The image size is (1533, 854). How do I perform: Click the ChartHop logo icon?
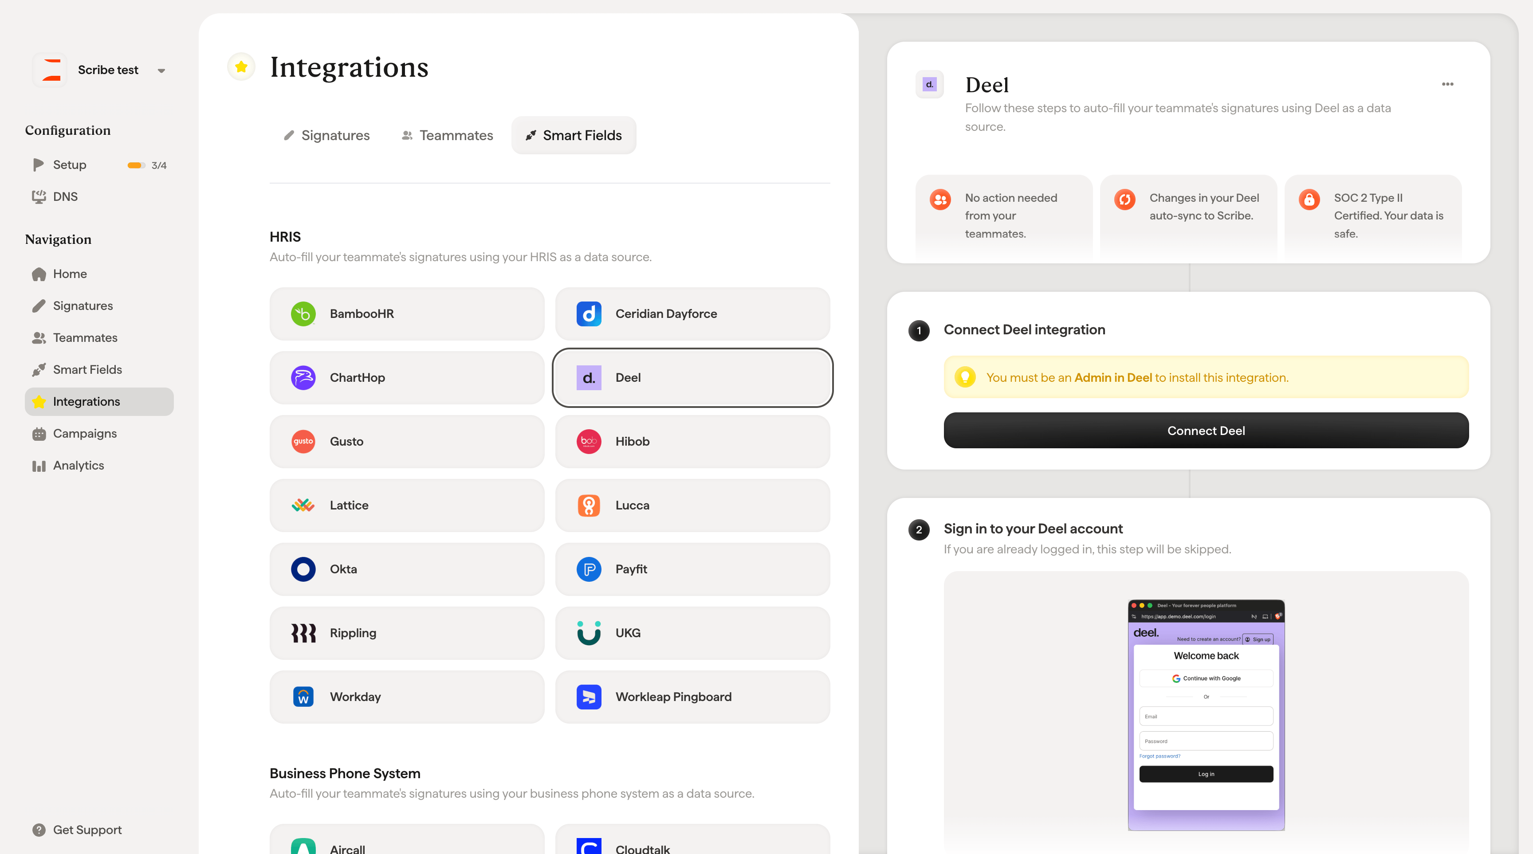point(303,378)
